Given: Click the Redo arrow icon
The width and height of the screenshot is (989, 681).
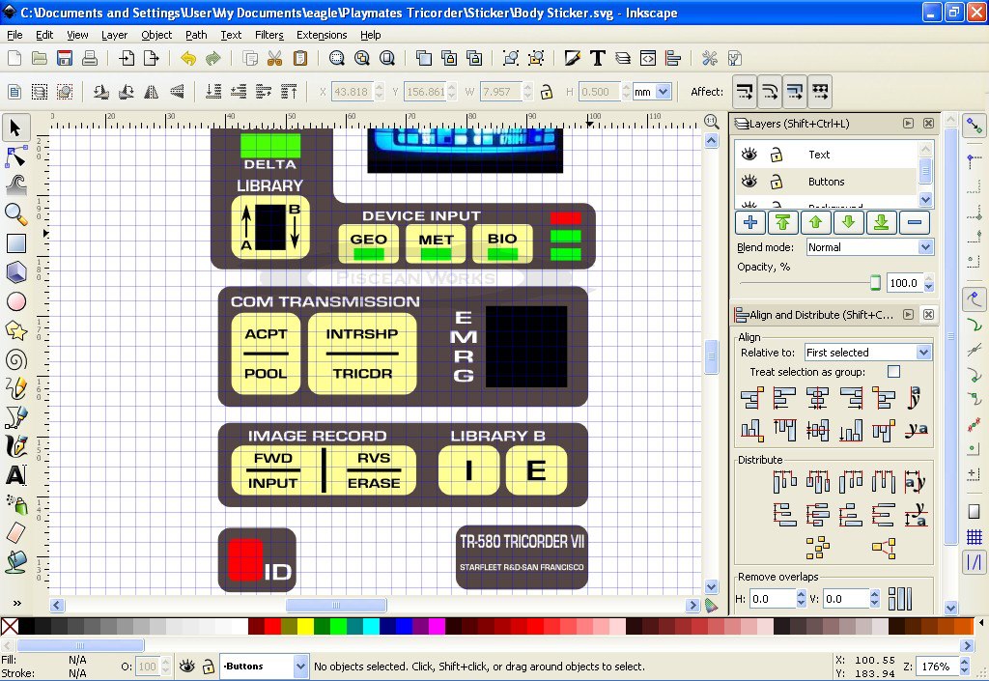Looking at the screenshot, I should [213, 59].
